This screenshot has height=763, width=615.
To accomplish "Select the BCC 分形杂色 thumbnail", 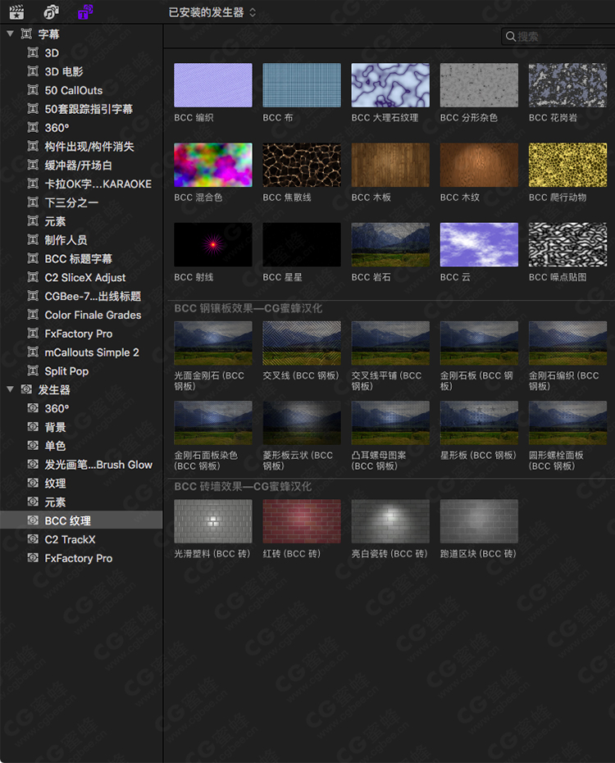I will point(479,85).
